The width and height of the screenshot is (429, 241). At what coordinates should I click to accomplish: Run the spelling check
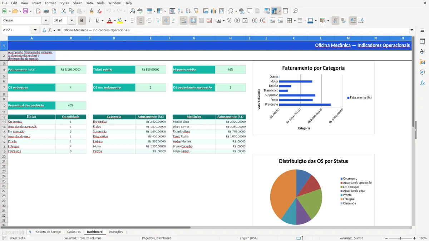click(x=140, y=11)
